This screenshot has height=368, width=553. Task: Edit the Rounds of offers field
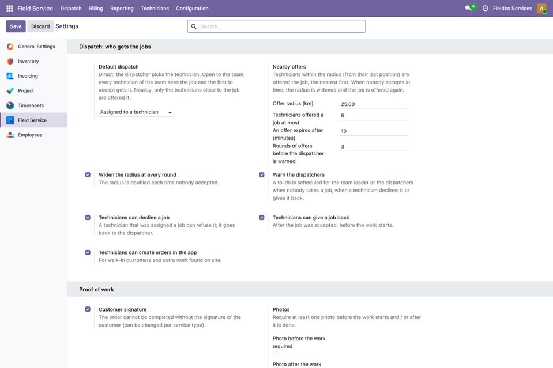(374, 146)
